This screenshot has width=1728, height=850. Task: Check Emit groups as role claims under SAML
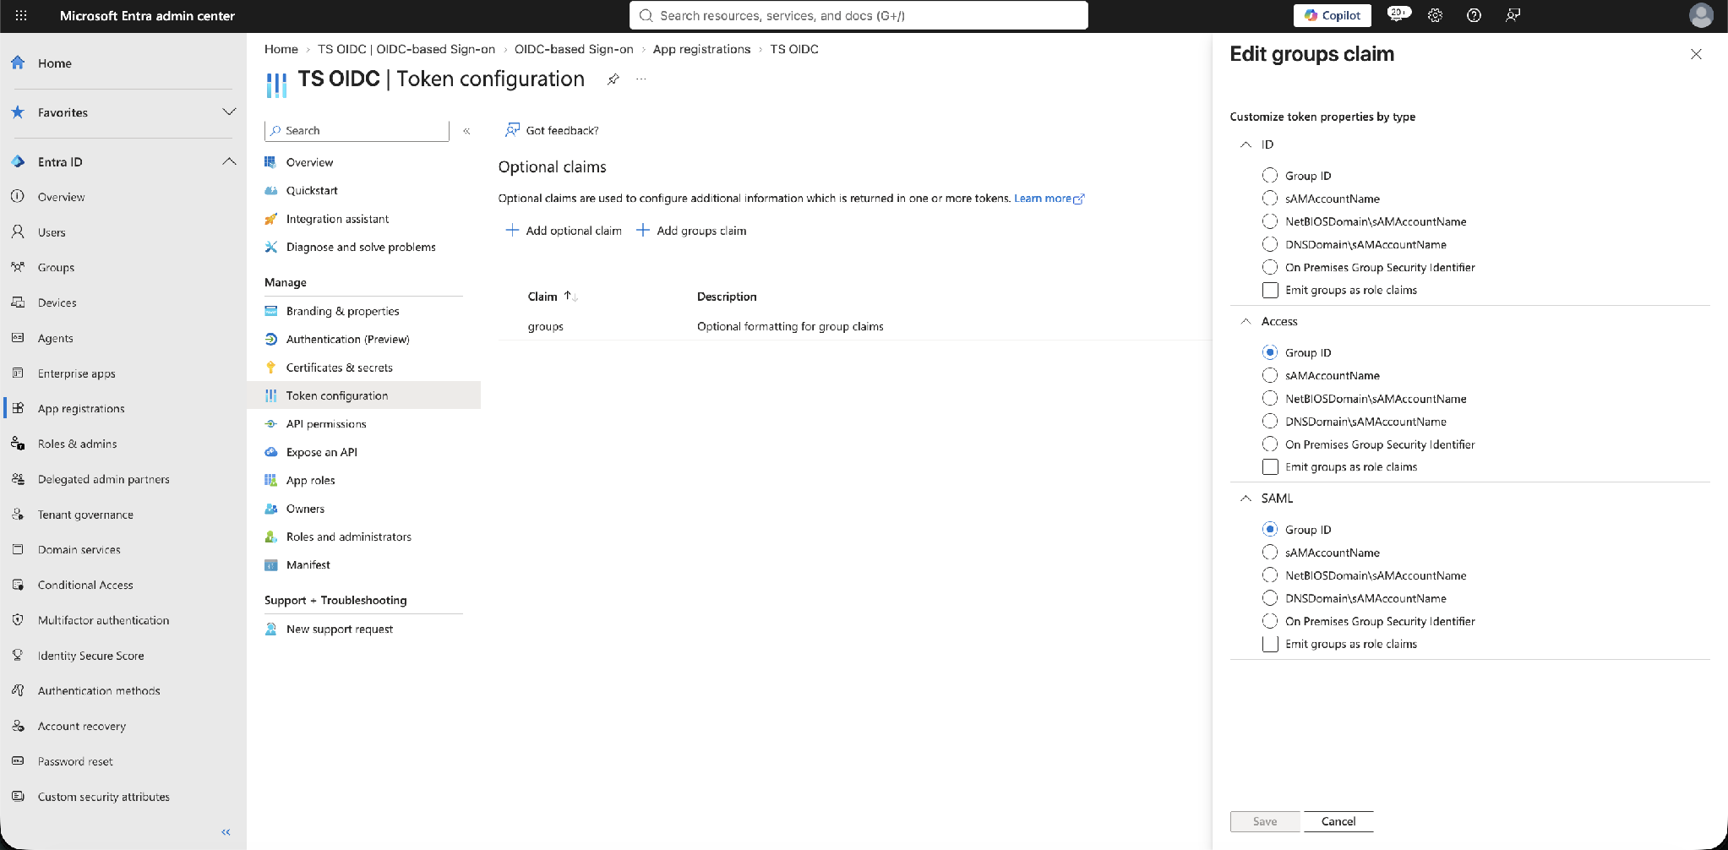point(1270,644)
